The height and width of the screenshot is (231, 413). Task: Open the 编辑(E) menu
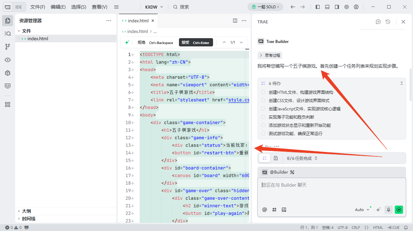[x=58, y=7]
